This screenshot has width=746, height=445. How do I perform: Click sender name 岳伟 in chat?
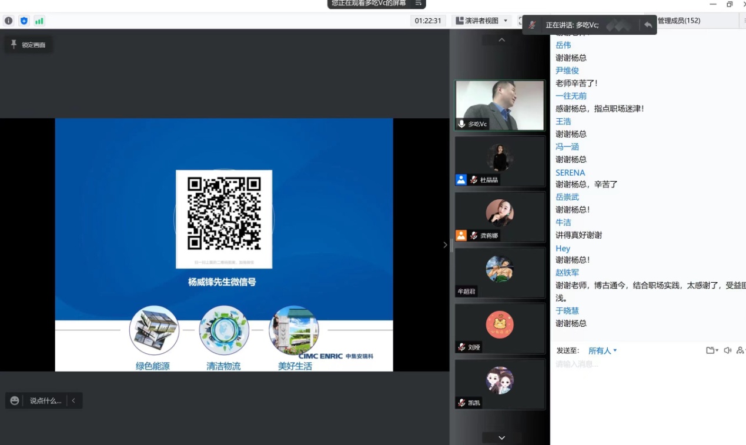563,45
